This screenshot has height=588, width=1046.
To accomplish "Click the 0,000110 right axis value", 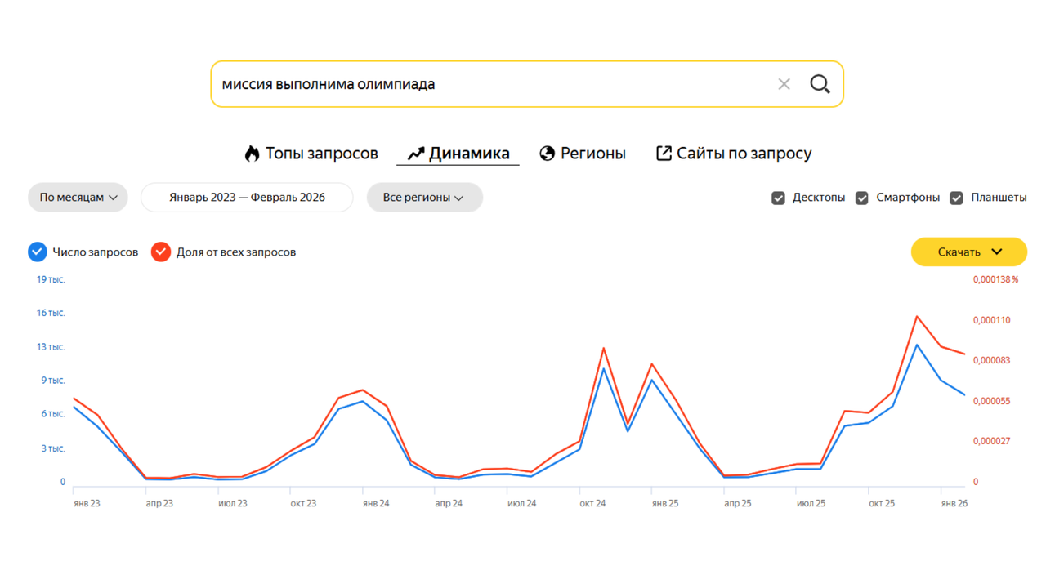I will pyautogui.click(x=991, y=320).
